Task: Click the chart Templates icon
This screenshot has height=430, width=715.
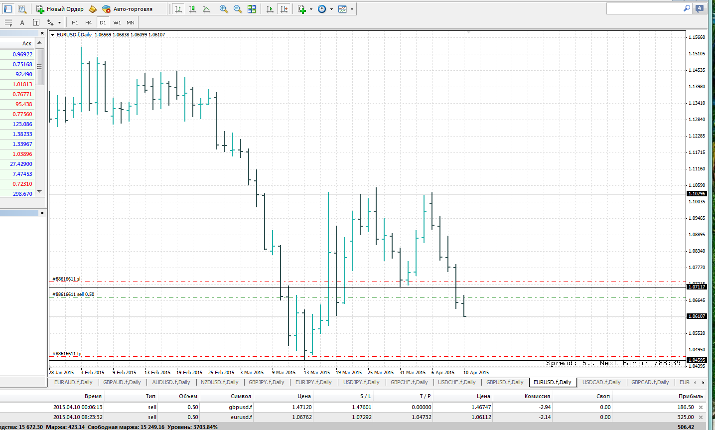Action: coord(342,9)
